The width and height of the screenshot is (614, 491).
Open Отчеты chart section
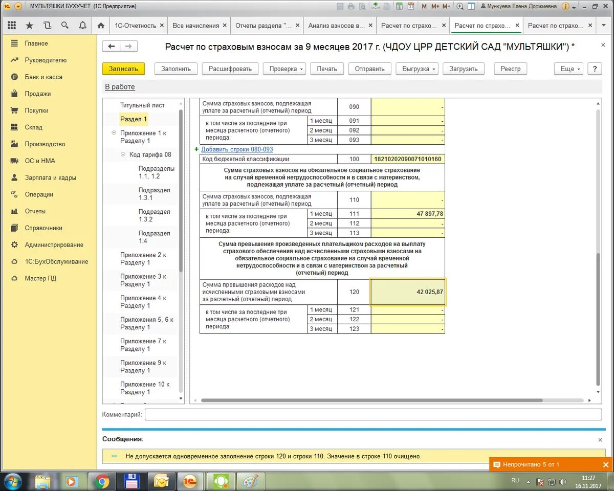click(35, 211)
